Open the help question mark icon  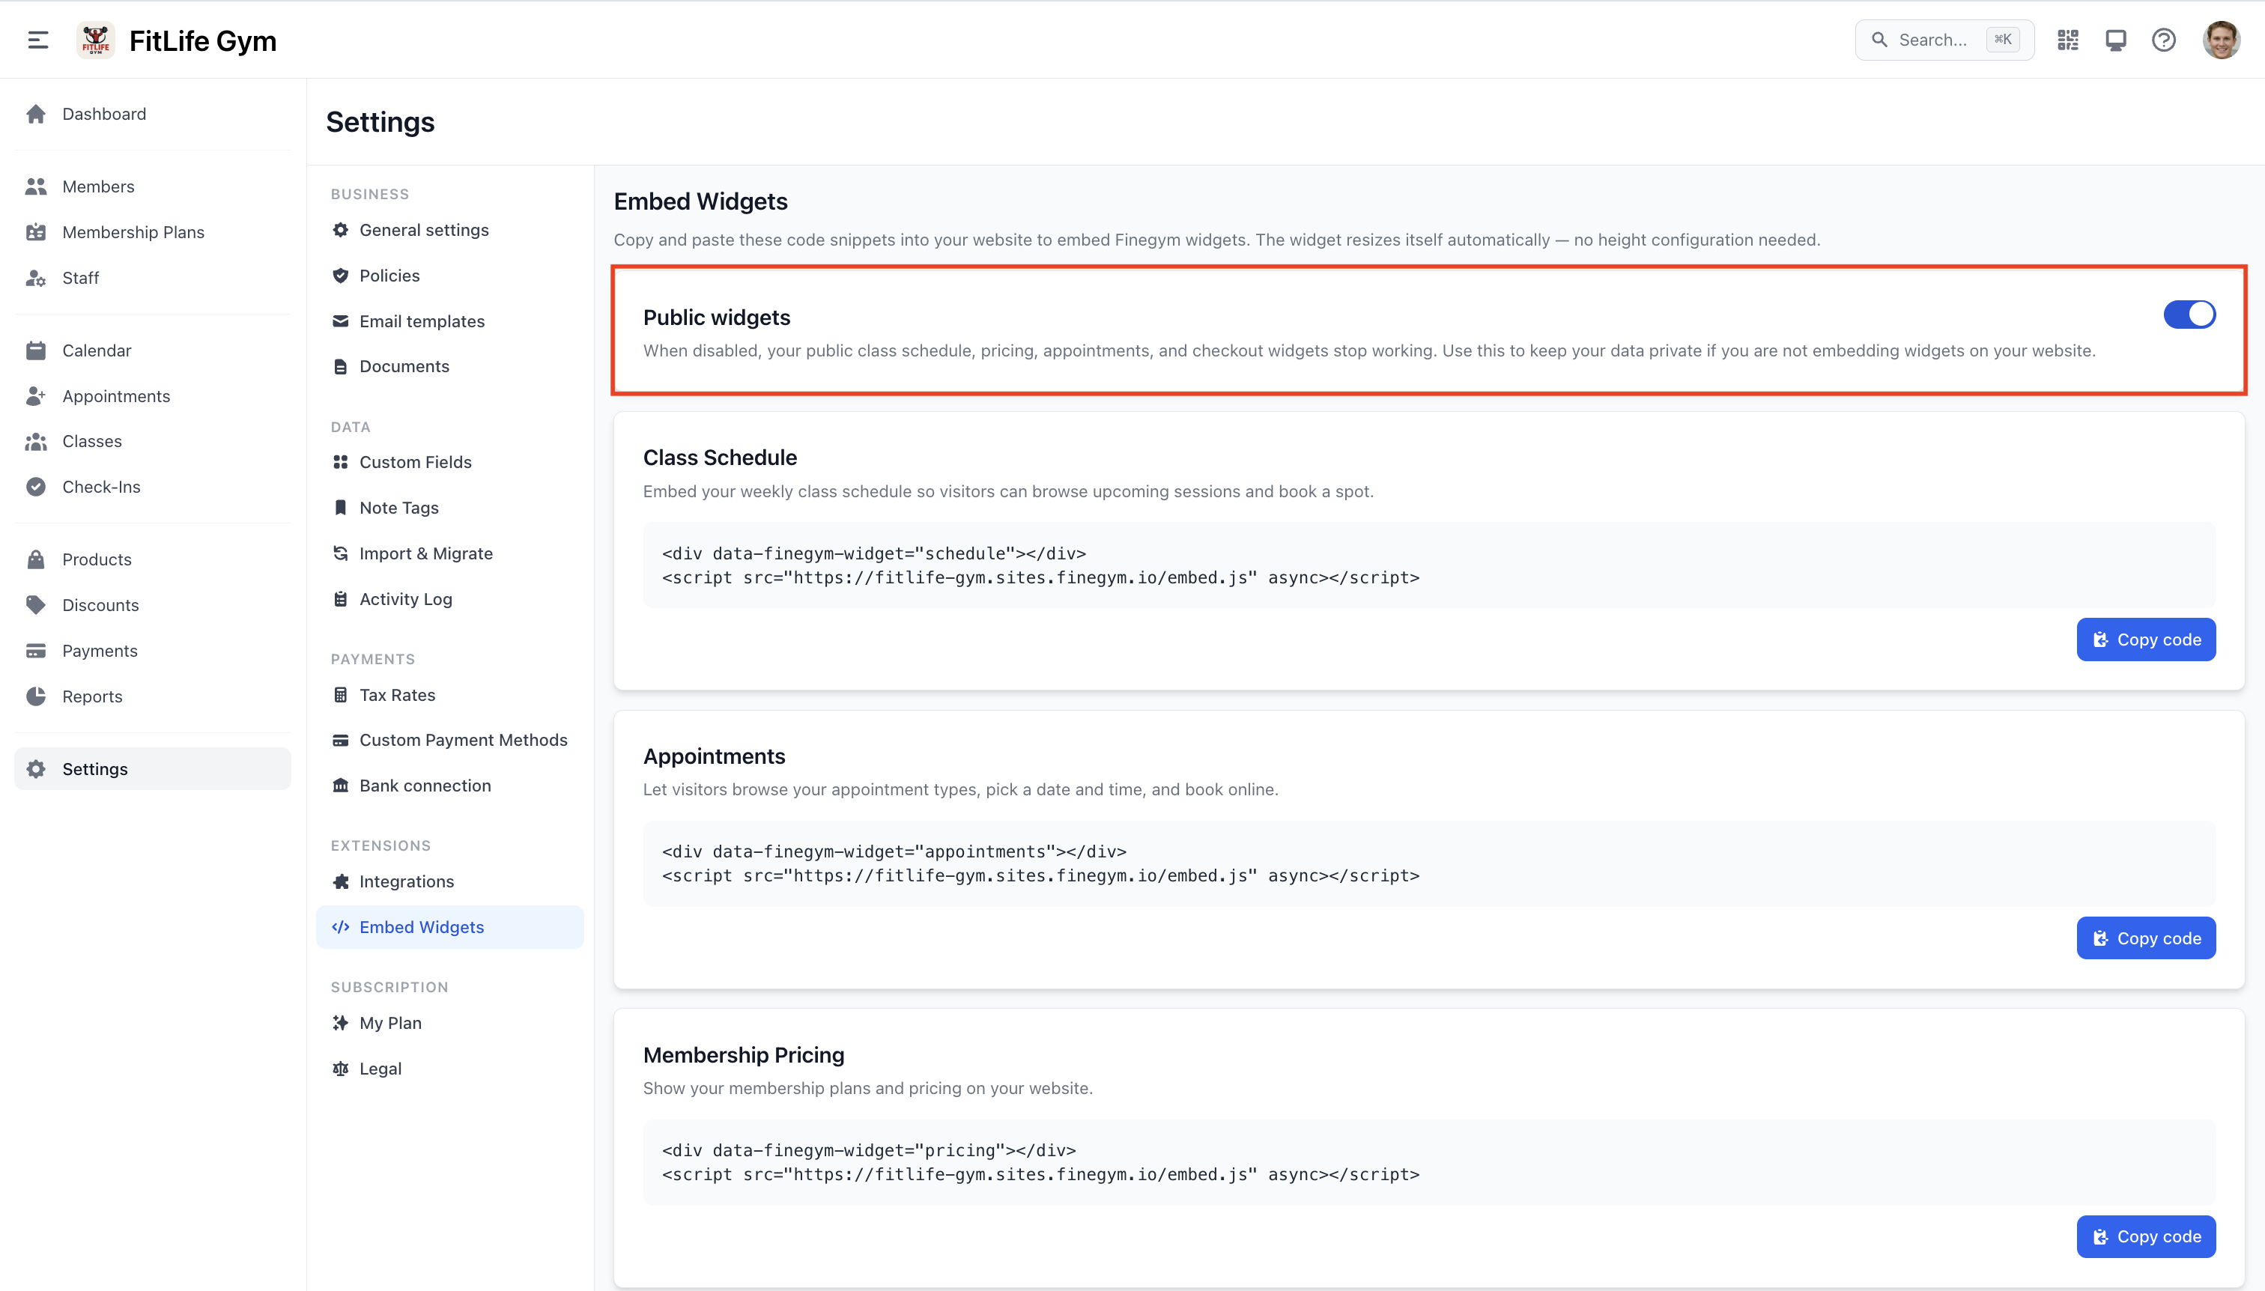click(2163, 40)
